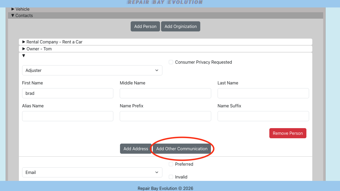The image size is (340, 191).
Task: Click the circled Add Other Communication button
Action: tap(182, 149)
